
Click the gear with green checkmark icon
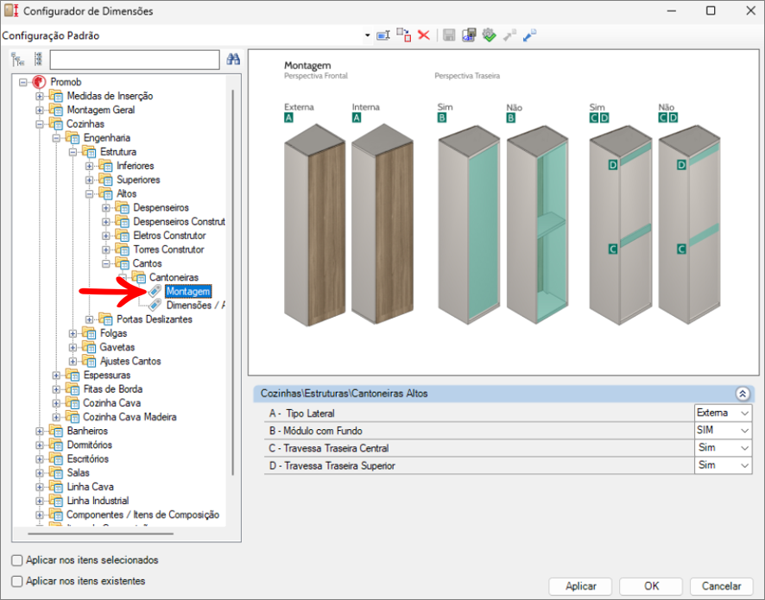pos(489,35)
